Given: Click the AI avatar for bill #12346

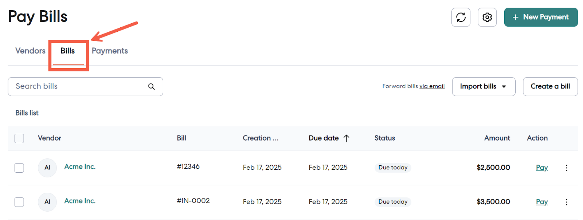Looking at the screenshot, I should point(47,168).
